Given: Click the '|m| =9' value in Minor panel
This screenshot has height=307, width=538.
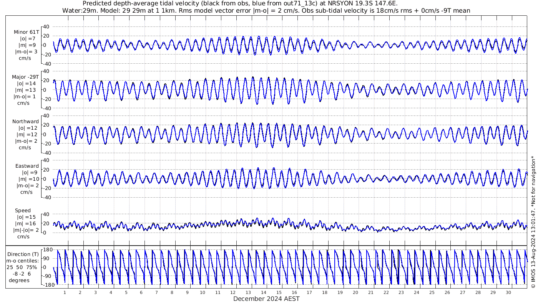Looking at the screenshot, I should tap(27, 45).
